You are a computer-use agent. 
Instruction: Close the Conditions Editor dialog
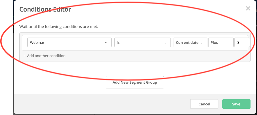tap(248, 8)
